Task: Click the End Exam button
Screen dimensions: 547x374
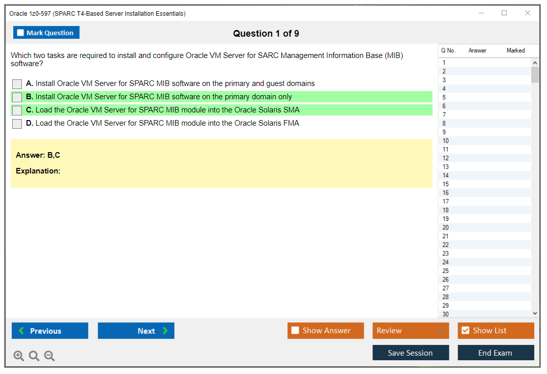Action: (496, 352)
